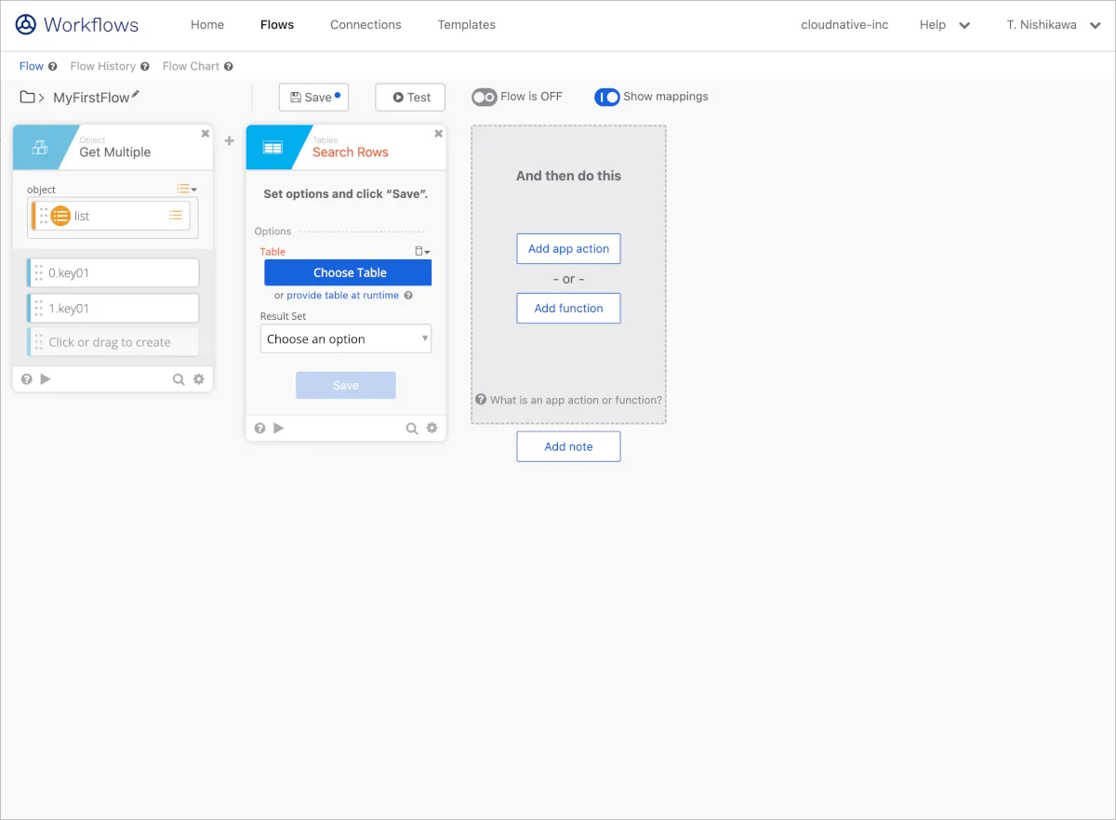The image size is (1116, 820).
Task: Click the 0.key01 output field
Action: 113,272
